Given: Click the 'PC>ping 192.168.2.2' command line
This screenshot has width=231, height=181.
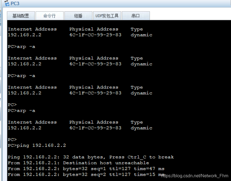Looking at the screenshot, I should click(x=37, y=145).
